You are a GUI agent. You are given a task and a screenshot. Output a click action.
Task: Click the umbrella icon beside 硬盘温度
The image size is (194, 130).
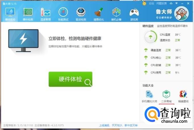[x=146, y=50]
